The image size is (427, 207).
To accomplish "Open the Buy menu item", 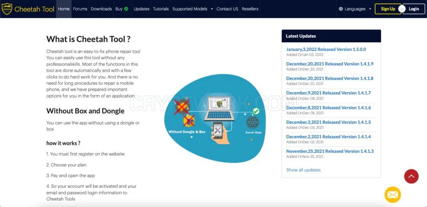I will click(x=119, y=9).
